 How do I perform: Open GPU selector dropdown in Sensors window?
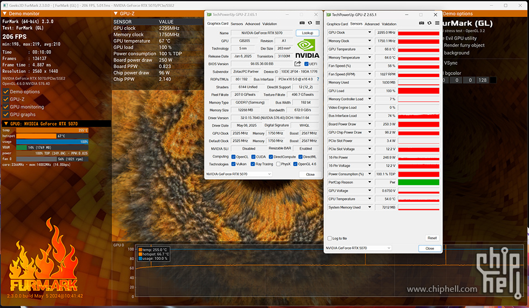(x=358, y=248)
